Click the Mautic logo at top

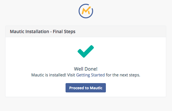86,11
